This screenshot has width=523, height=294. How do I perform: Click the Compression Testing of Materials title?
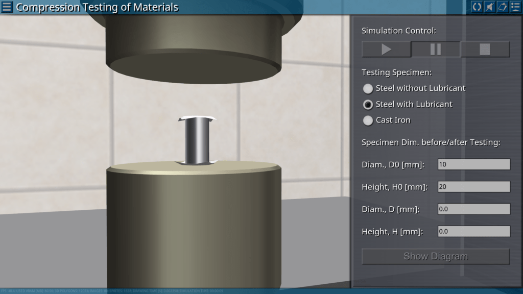[97, 7]
